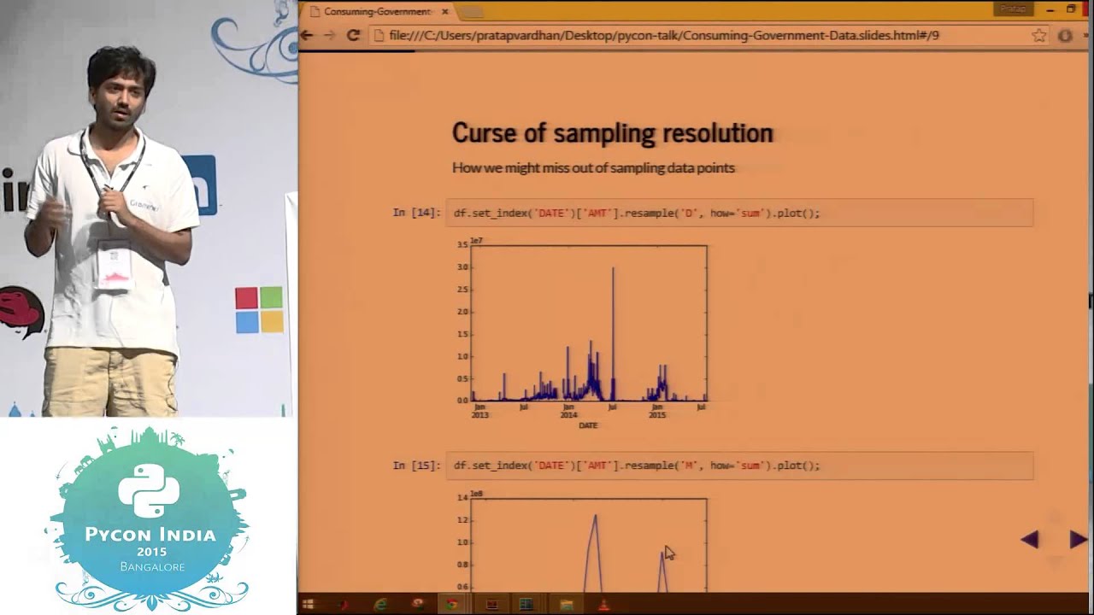Close the Consuming-Government tab
The height and width of the screenshot is (615, 1094).
point(445,12)
